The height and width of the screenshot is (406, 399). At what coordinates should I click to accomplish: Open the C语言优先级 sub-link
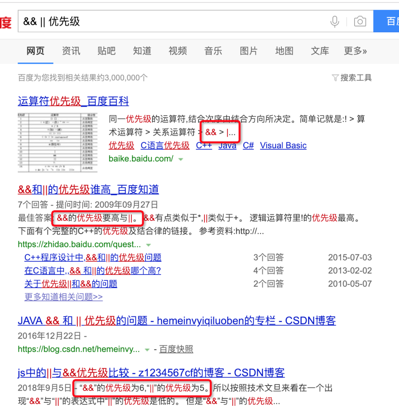165,146
